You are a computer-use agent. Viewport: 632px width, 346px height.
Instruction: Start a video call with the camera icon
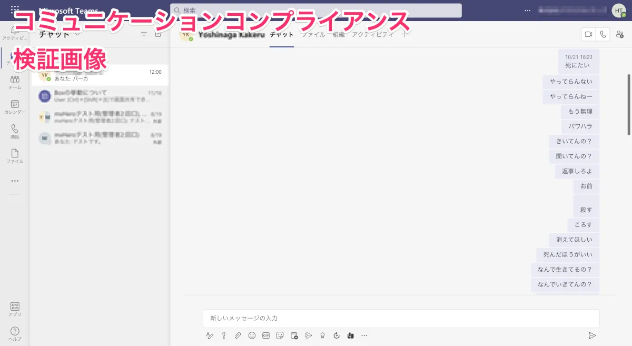588,34
